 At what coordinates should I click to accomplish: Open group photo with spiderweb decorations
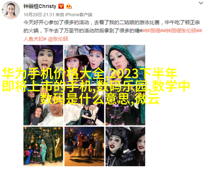pyautogui.click(x=43, y=146)
